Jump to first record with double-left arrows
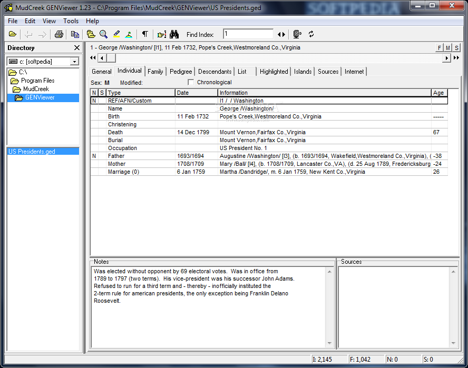This screenshot has height=368, width=468. pos(93,58)
